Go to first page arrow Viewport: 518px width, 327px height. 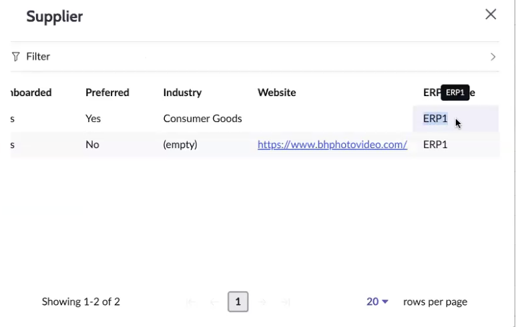click(191, 302)
